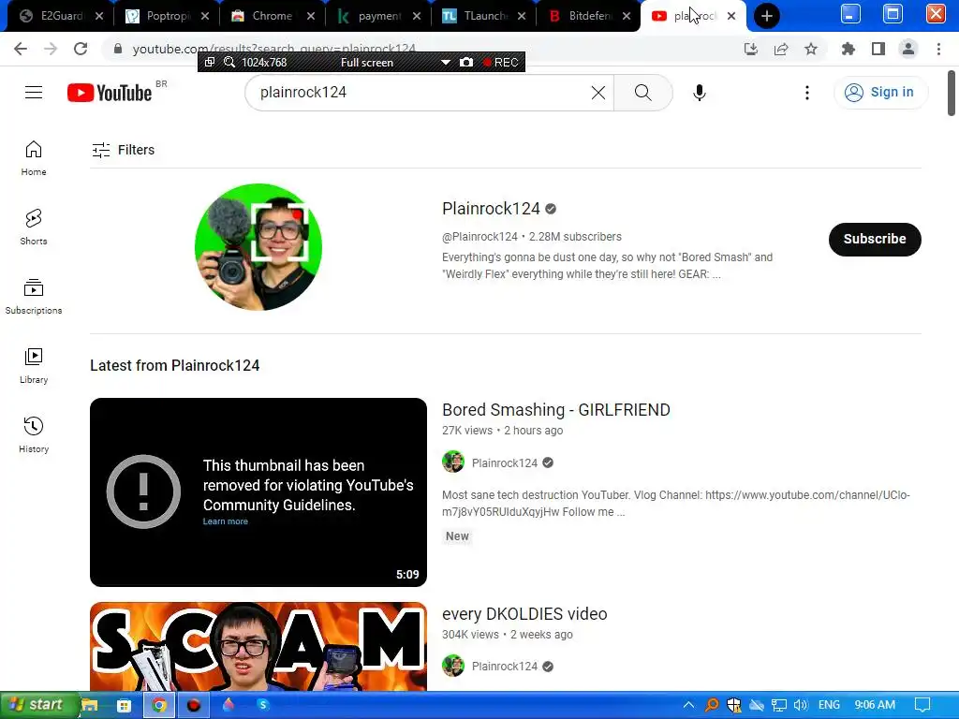Start voice search with the microphone icon

(700, 93)
